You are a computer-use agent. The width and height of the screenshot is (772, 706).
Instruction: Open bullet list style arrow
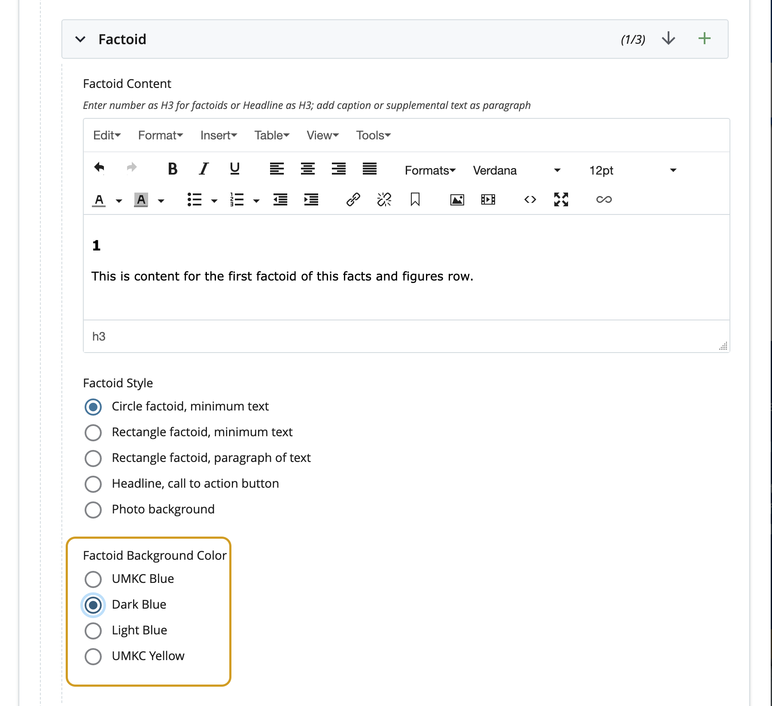pos(214,201)
